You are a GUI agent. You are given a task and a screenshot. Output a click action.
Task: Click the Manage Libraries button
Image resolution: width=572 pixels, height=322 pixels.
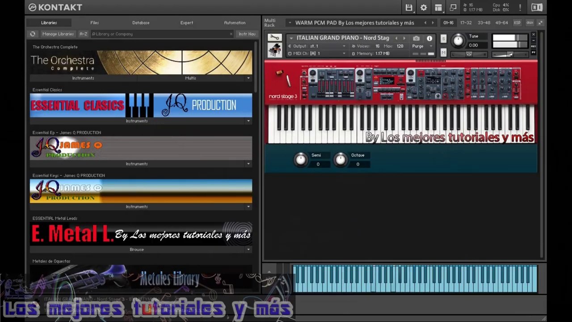pyautogui.click(x=58, y=34)
